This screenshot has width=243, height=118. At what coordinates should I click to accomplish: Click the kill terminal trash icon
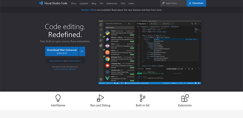pyautogui.click(x=192, y=69)
